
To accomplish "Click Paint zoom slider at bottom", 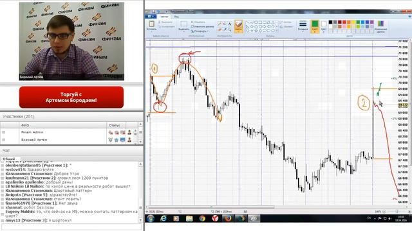I will [x=397, y=211].
